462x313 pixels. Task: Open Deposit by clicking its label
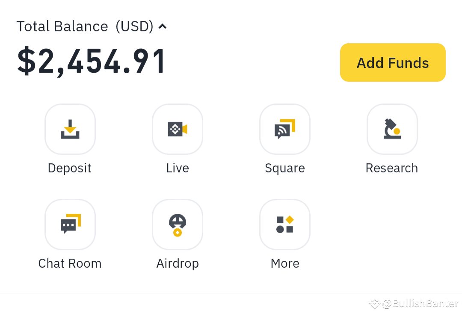tap(69, 168)
